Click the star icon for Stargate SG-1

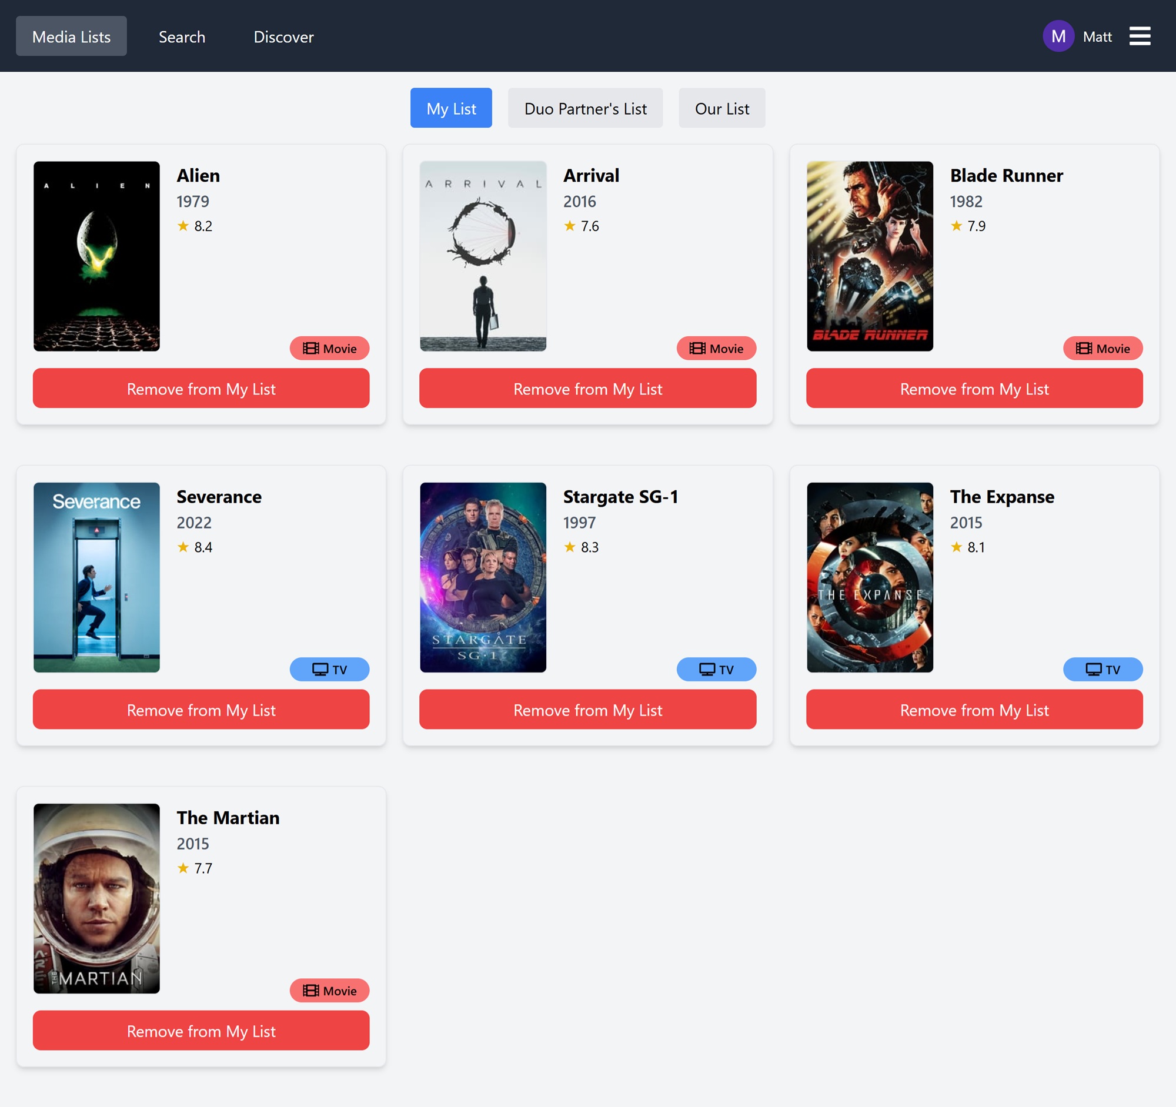click(570, 546)
